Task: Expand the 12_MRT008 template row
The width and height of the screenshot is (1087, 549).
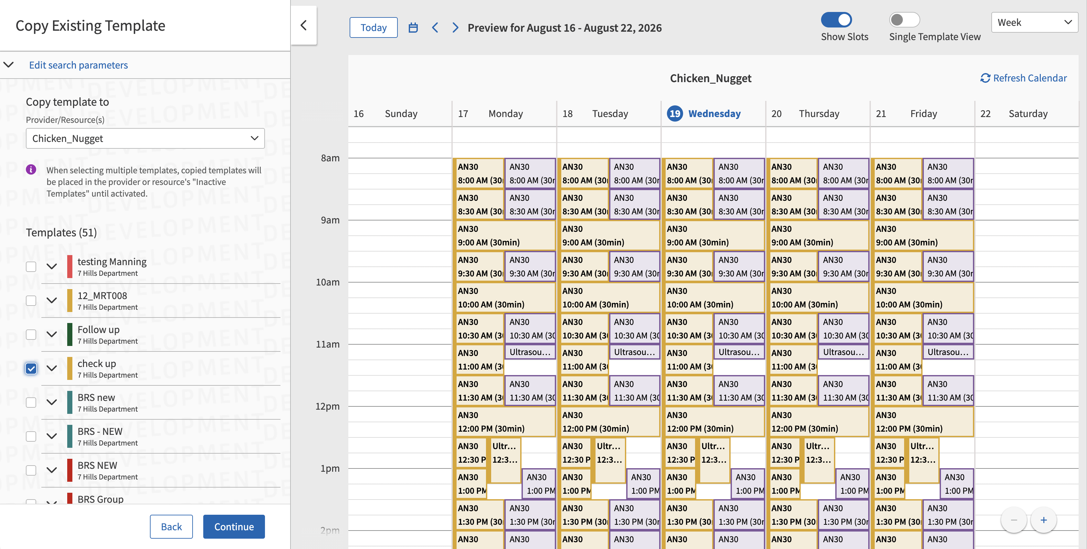Action: click(x=51, y=301)
